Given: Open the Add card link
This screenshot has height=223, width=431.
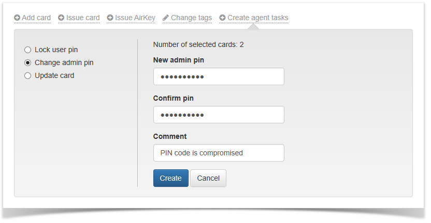Looking at the screenshot, I should (x=36, y=18).
